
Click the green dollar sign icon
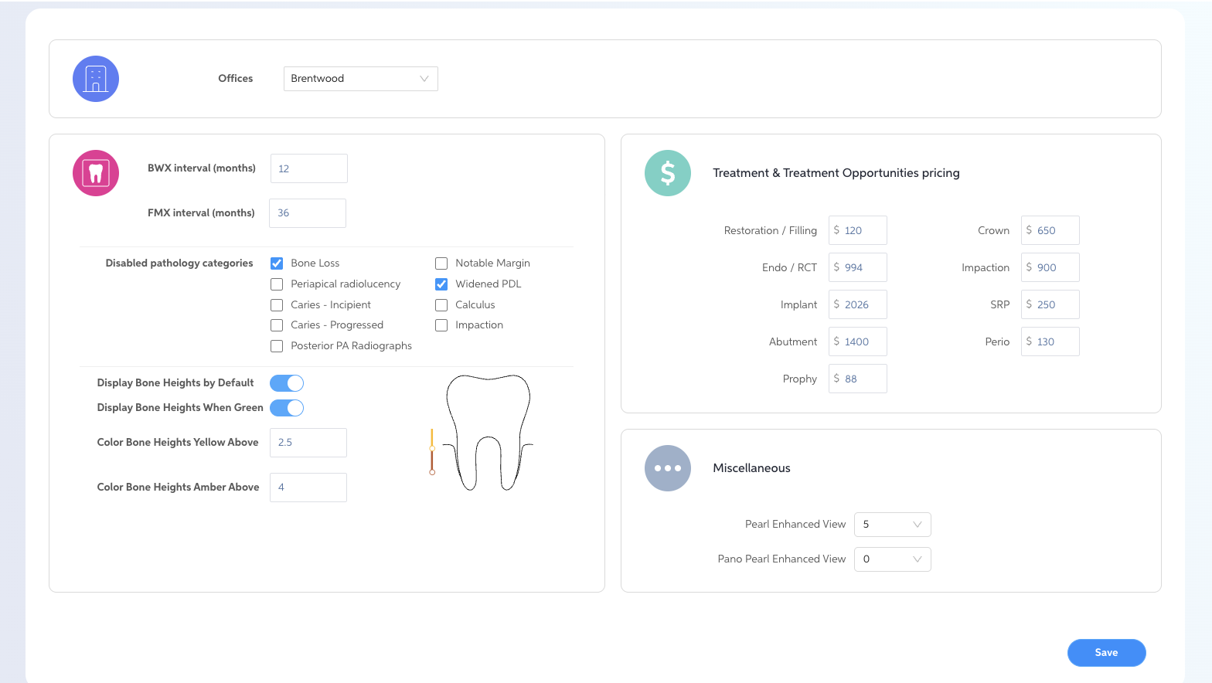(x=668, y=173)
